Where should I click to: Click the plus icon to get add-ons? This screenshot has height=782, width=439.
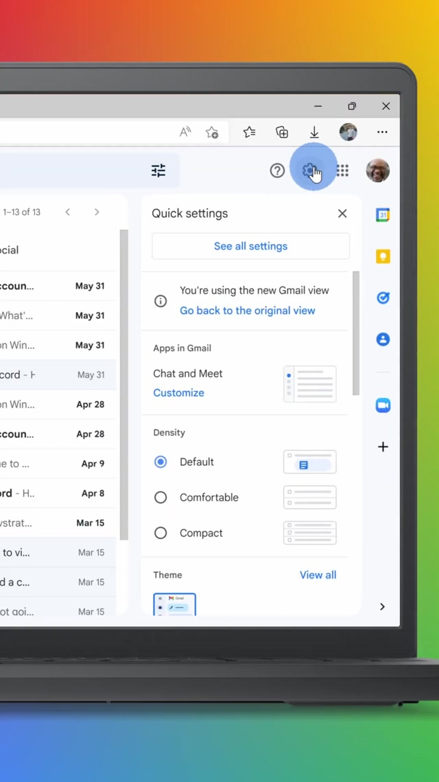point(383,447)
